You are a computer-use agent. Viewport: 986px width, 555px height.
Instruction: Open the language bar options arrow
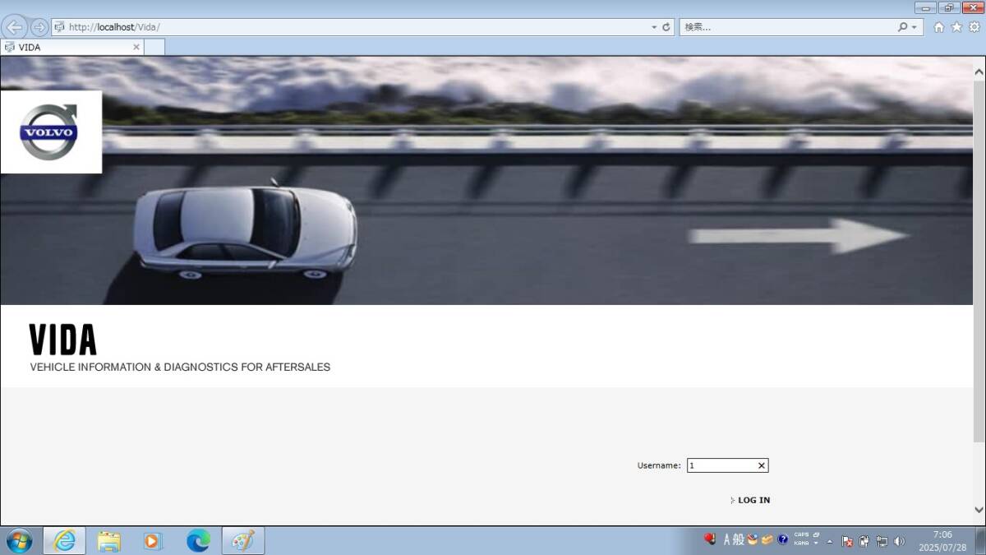click(x=817, y=543)
